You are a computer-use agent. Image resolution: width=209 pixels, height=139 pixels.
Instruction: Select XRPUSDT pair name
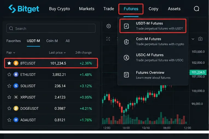click(28, 97)
